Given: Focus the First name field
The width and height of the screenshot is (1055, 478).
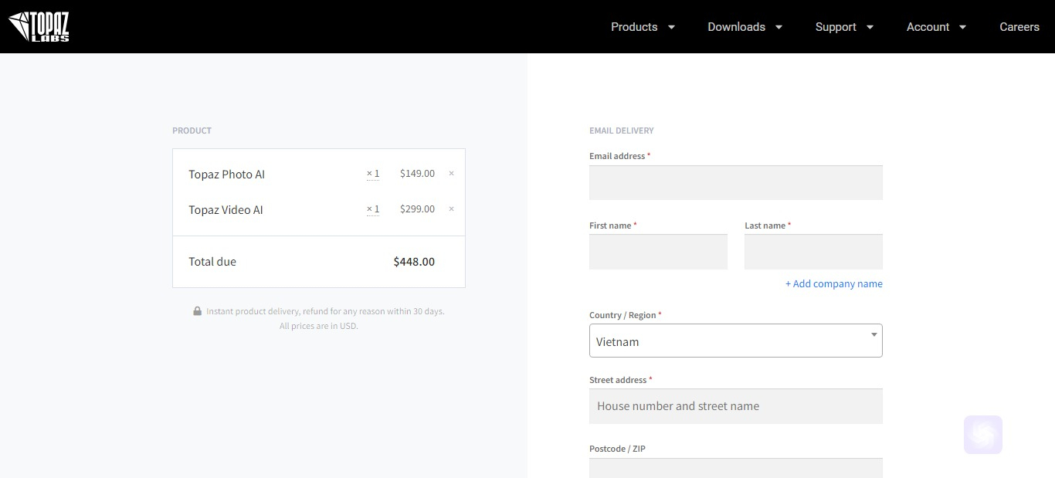Looking at the screenshot, I should pos(658,252).
